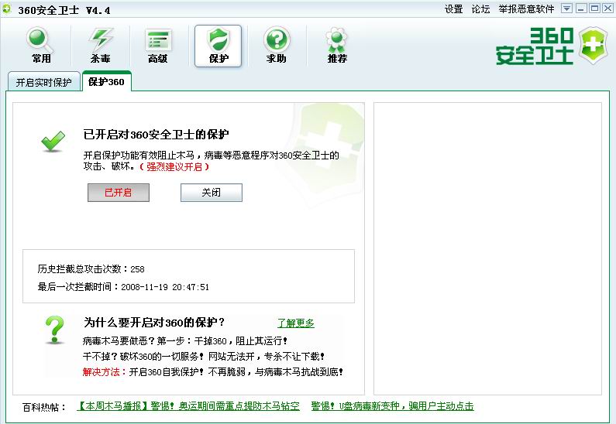Select the 保护 (Protection) shield icon
The image size is (616, 424).
coord(218,46)
